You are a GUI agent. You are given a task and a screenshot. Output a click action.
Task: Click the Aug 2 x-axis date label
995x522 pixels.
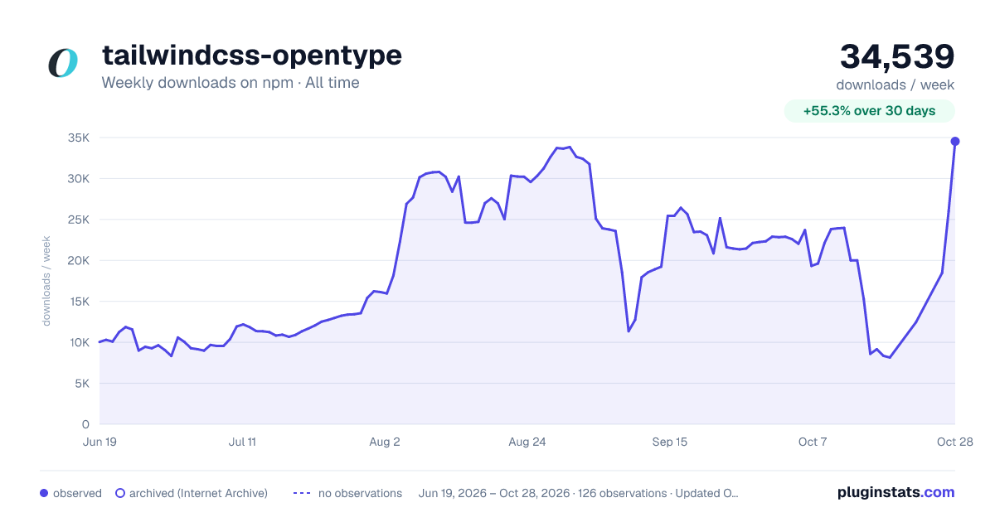point(385,442)
